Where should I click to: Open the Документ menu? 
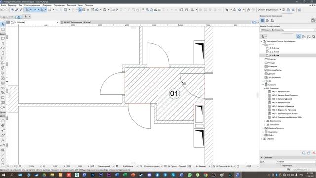click(x=47, y=5)
